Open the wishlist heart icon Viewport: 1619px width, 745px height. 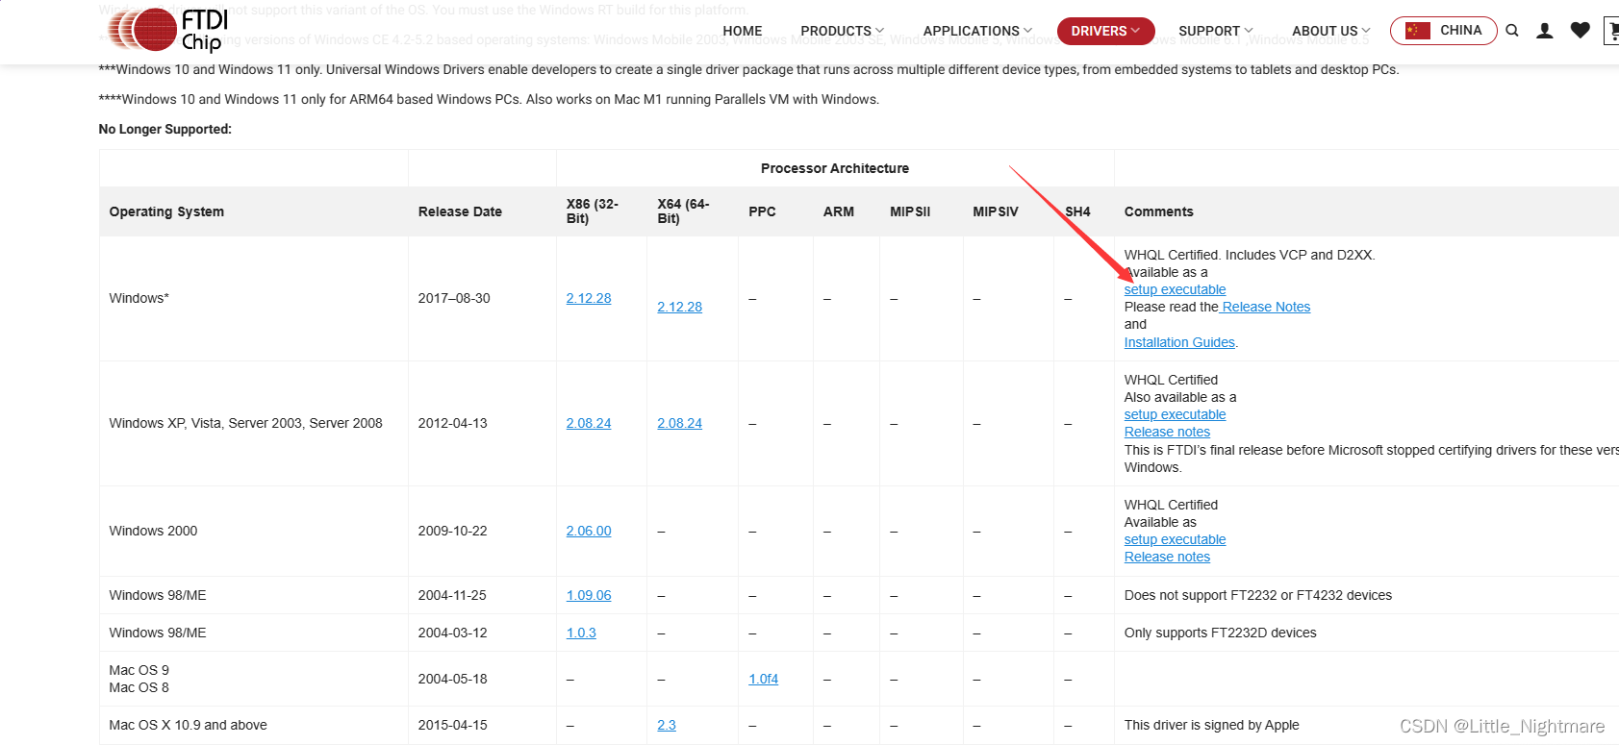(1580, 31)
